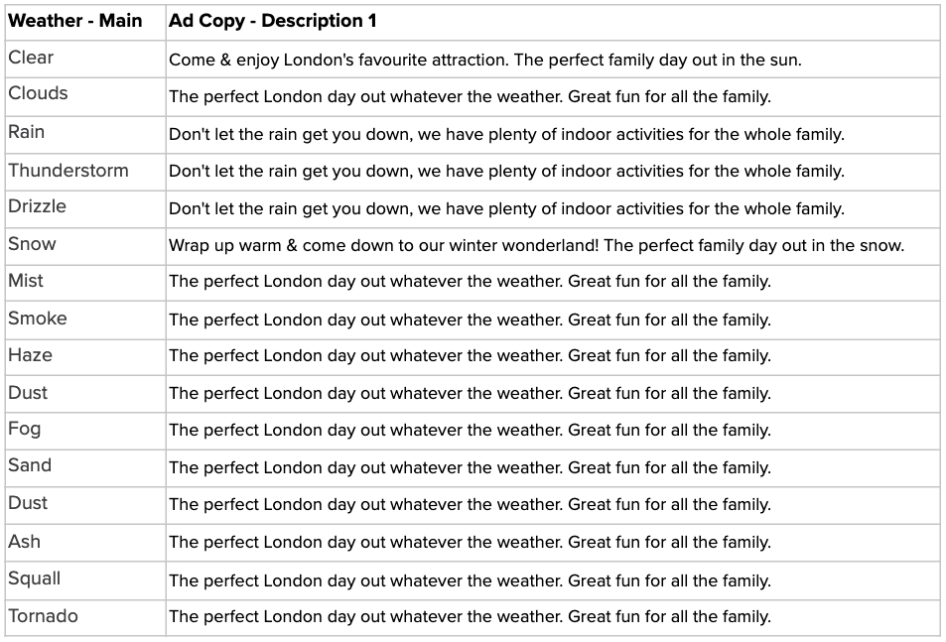The height and width of the screenshot is (642, 946).
Task: Select the 'Ash' weather cell
Action: [85, 543]
